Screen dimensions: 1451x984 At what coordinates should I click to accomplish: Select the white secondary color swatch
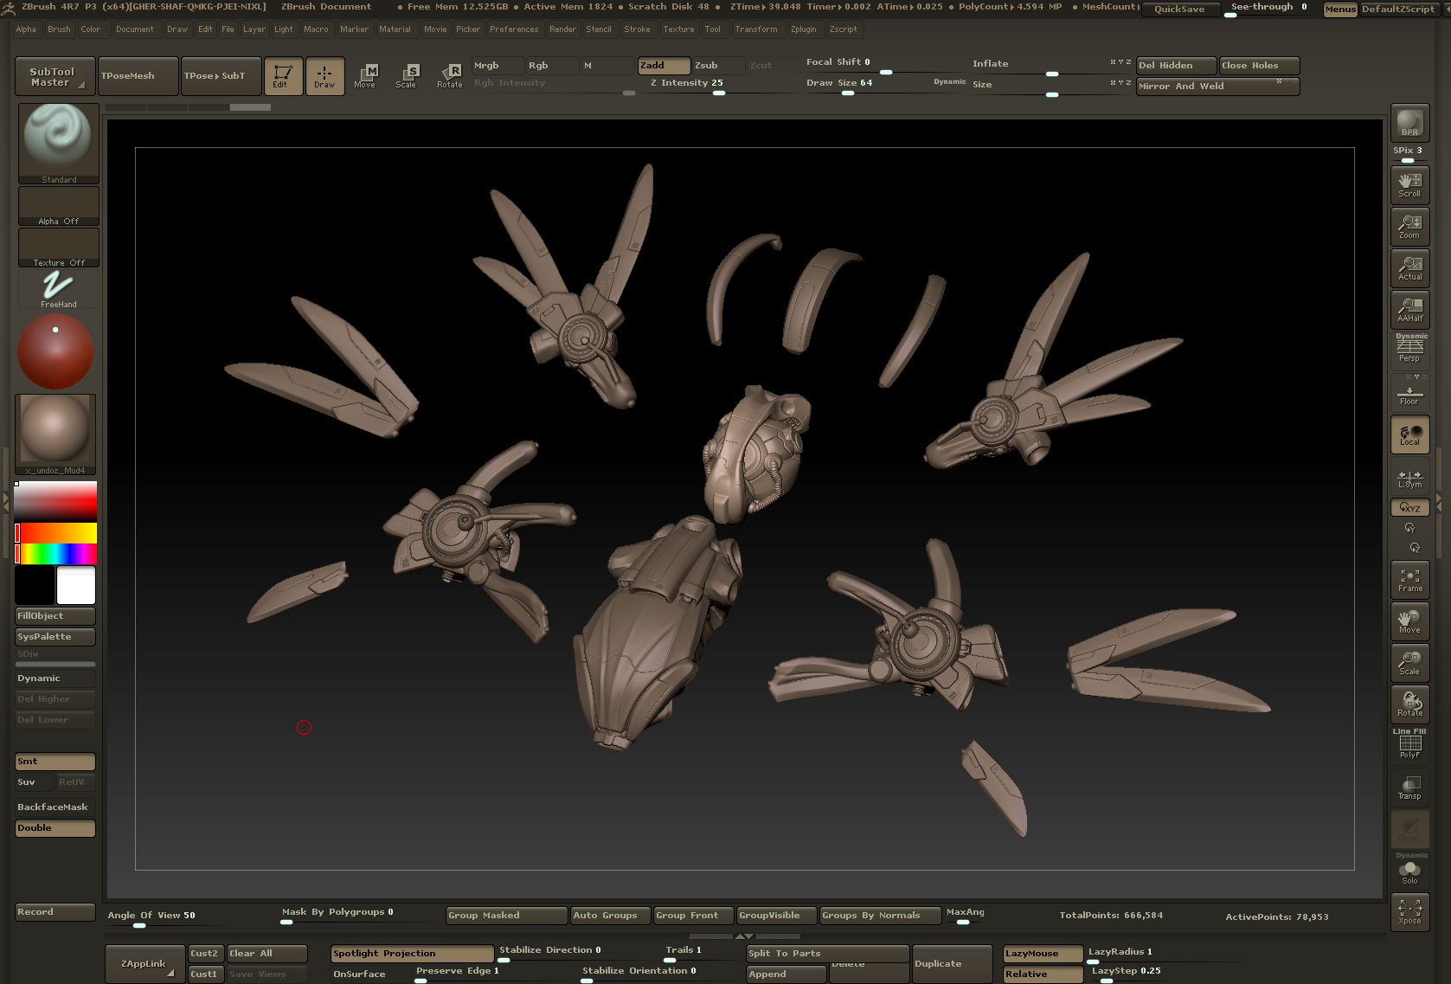[76, 586]
